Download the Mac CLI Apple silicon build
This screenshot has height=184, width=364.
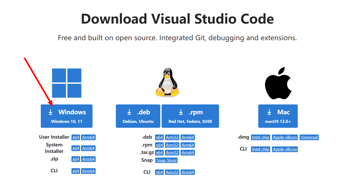point(285,149)
